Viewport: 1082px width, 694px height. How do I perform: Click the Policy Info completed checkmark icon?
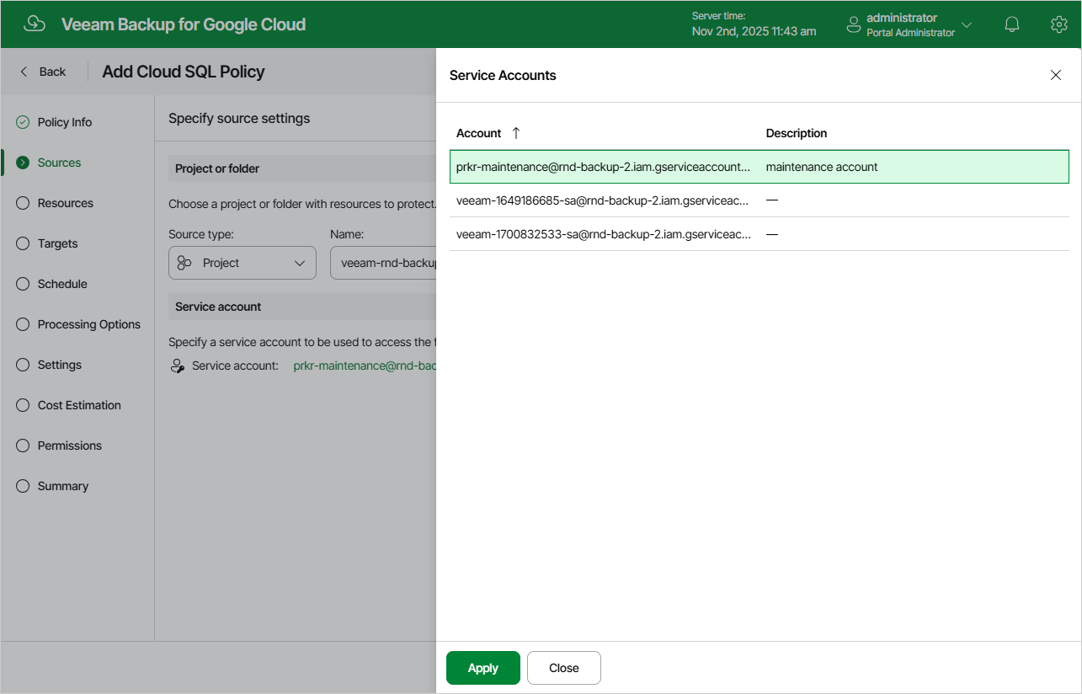tap(23, 122)
